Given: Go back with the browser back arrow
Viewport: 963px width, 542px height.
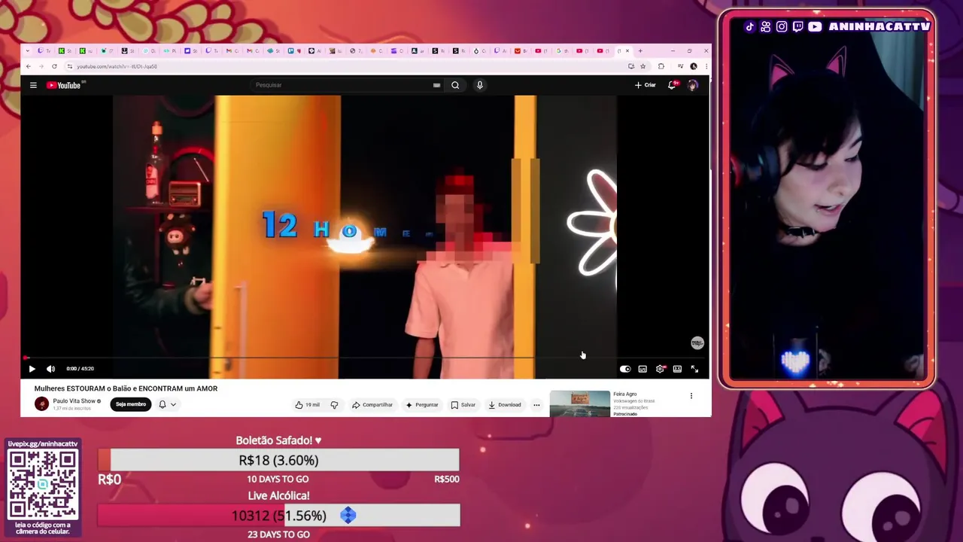Looking at the screenshot, I should 29,66.
